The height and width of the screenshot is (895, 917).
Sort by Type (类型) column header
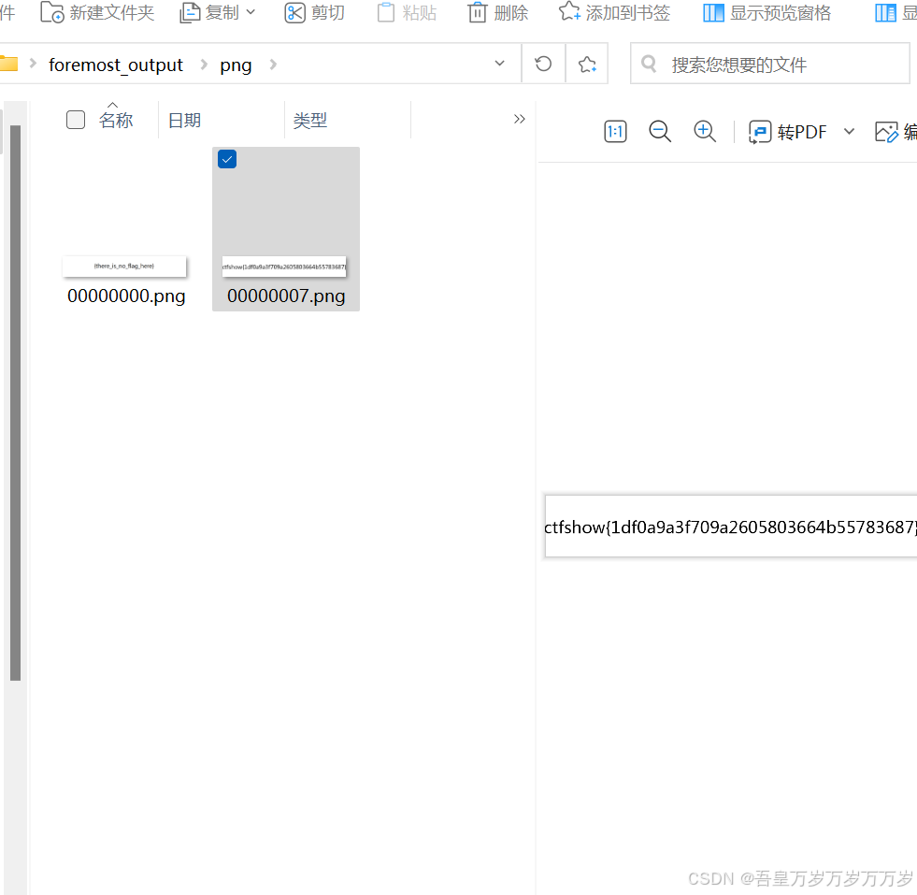click(x=310, y=120)
